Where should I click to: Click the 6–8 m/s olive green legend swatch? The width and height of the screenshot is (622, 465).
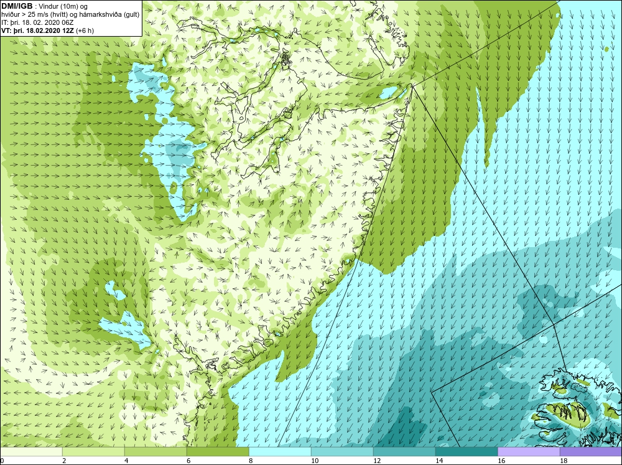(x=218, y=451)
